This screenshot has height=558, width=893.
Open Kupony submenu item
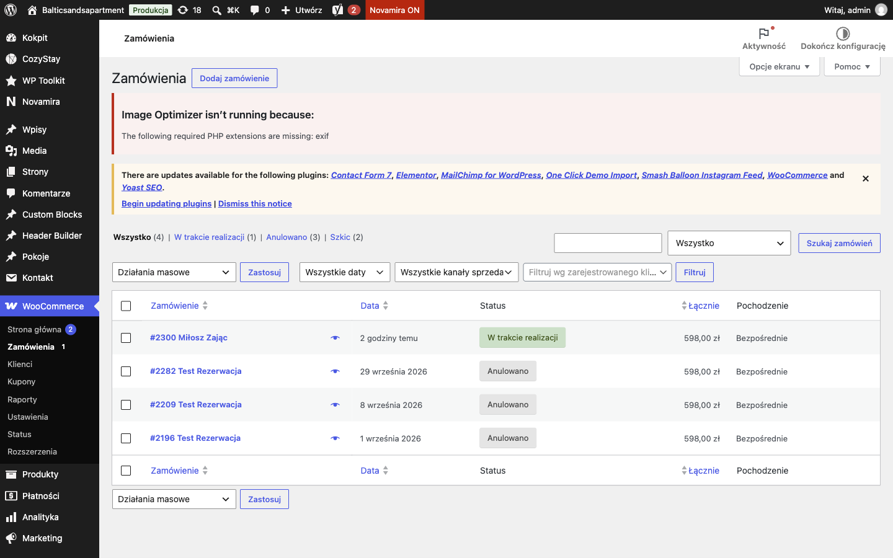click(x=21, y=382)
